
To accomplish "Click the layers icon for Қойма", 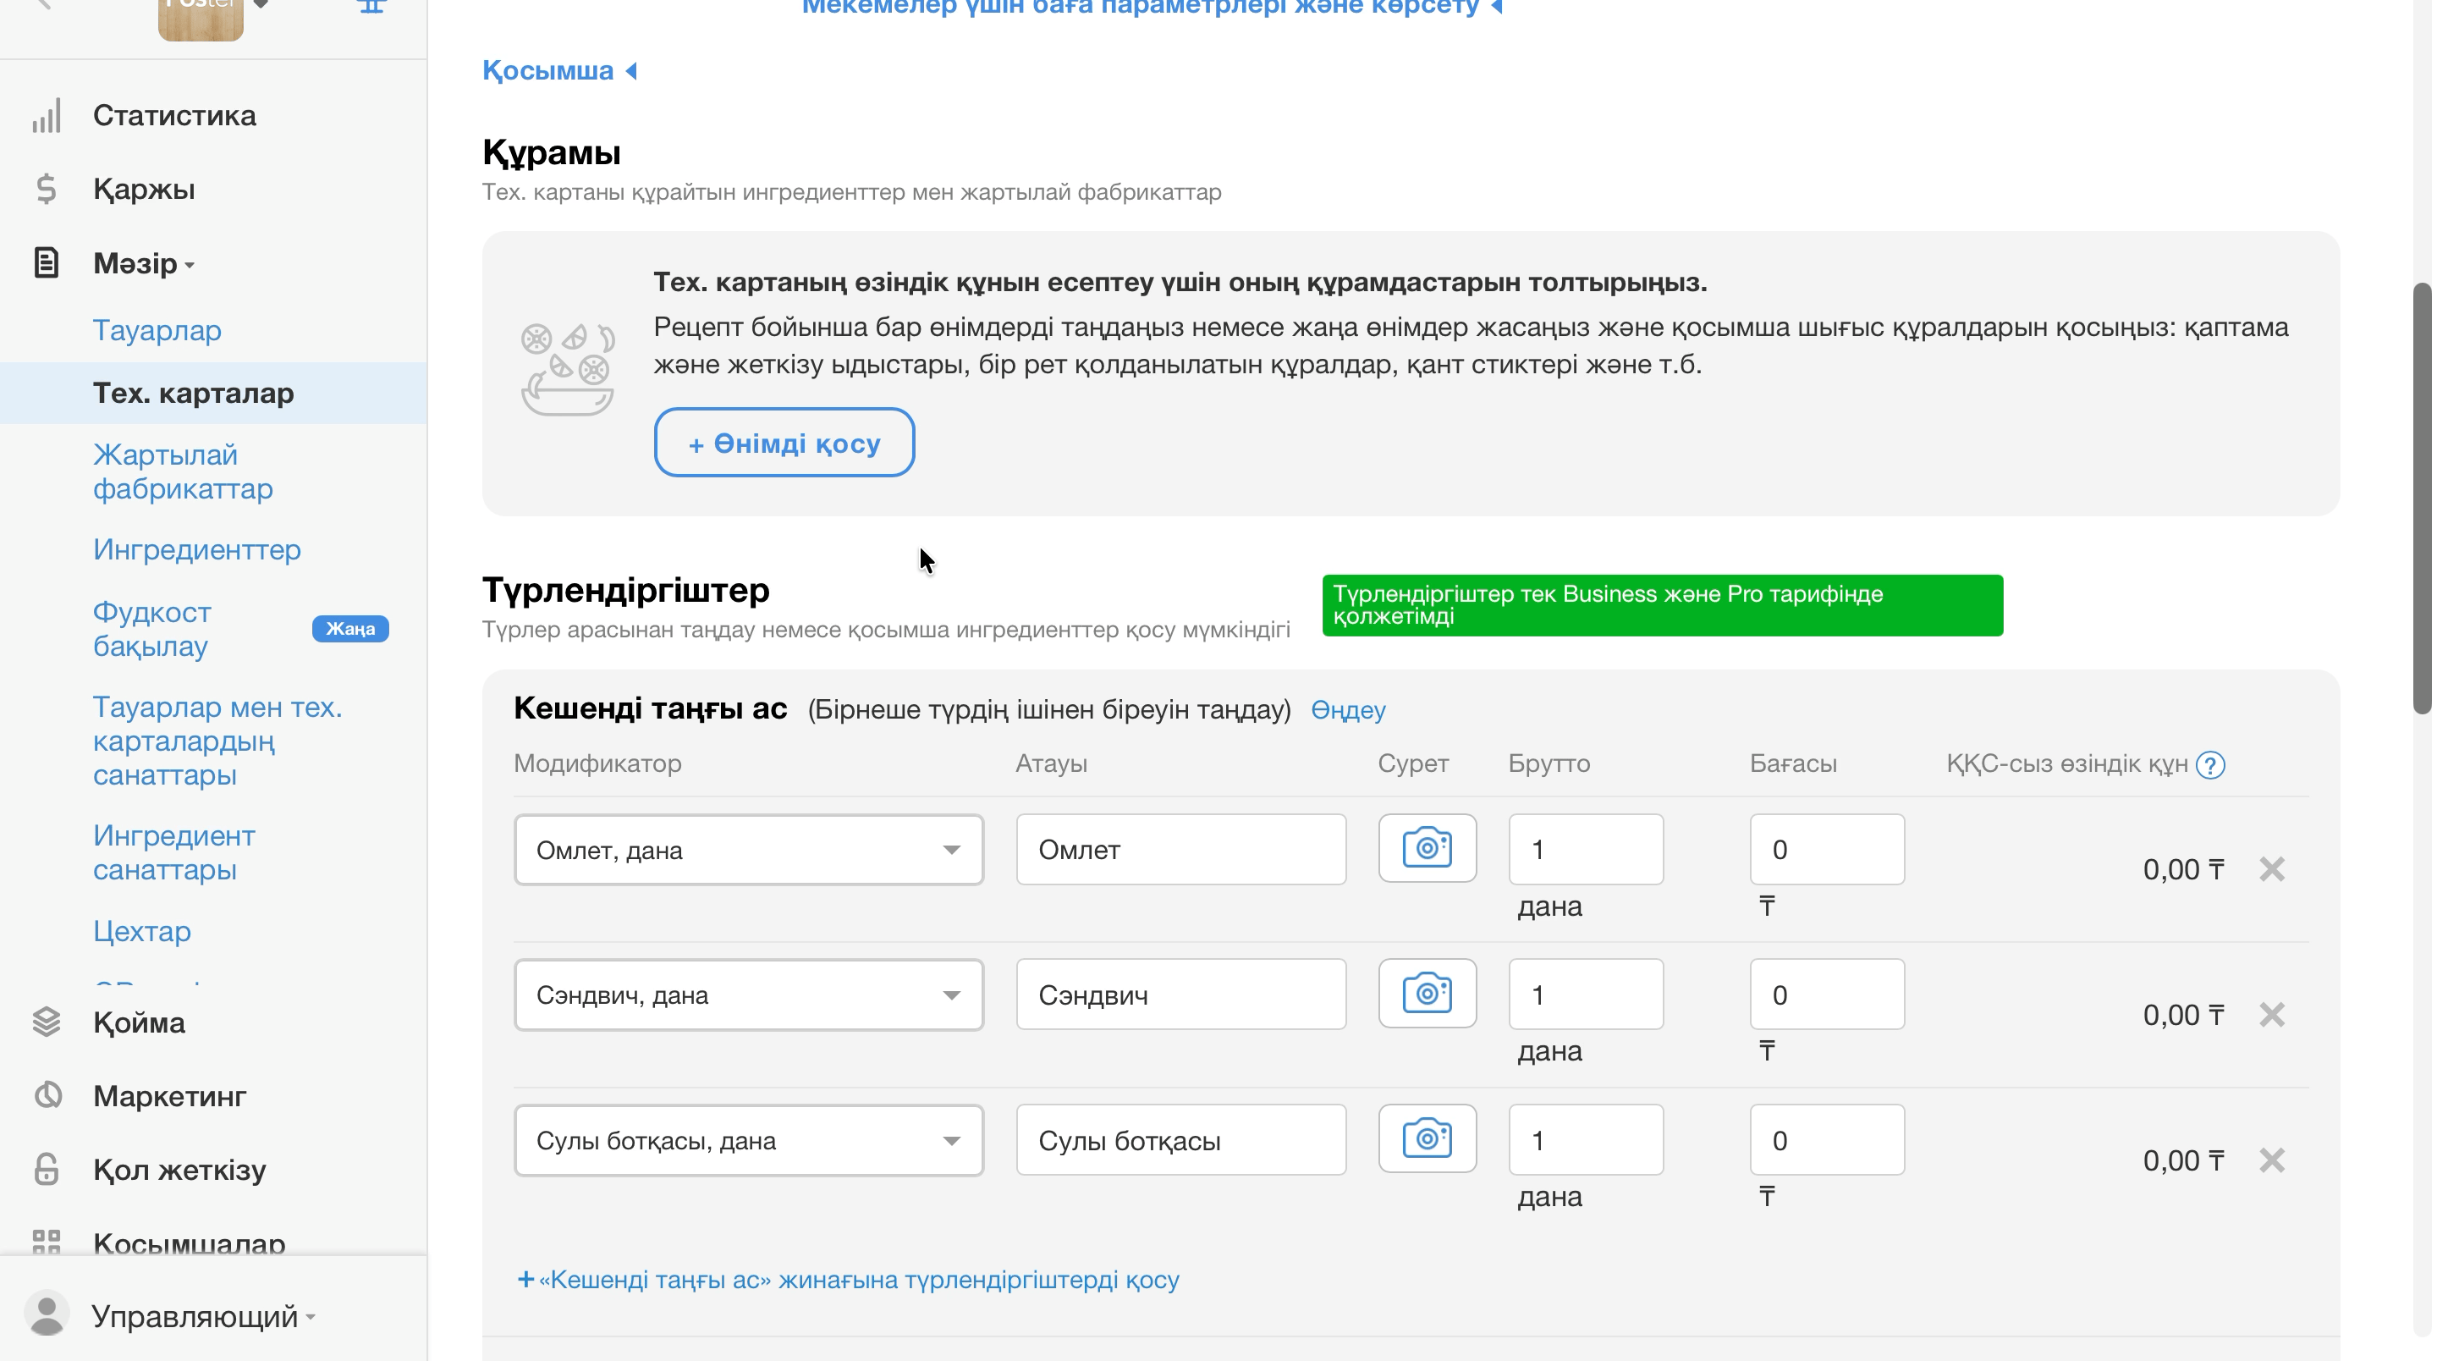I will tap(47, 1022).
